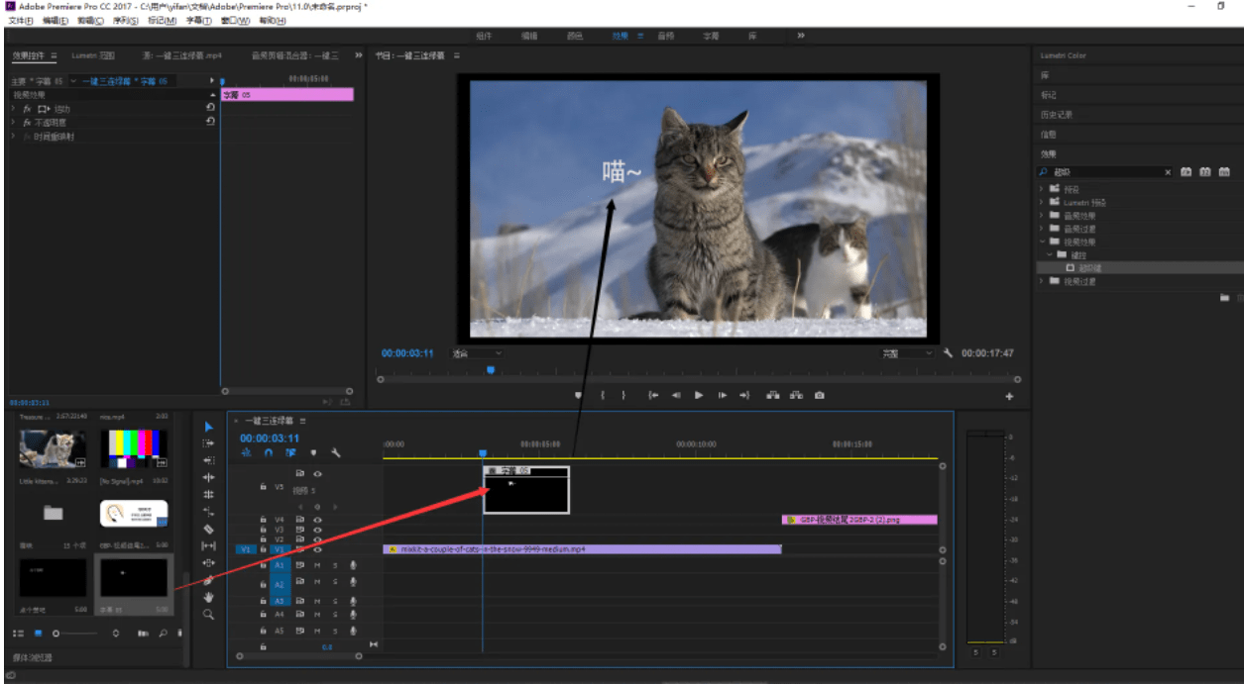Toggle A4 track targeting

(x=280, y=615)
